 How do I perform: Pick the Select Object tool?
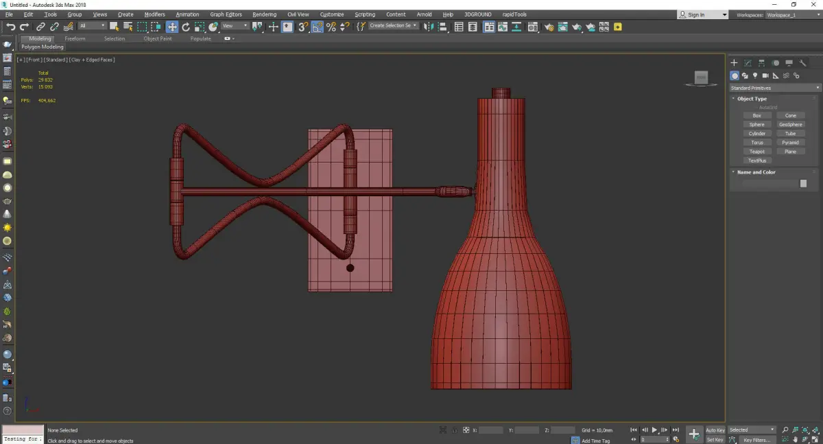tap(115, 27)
